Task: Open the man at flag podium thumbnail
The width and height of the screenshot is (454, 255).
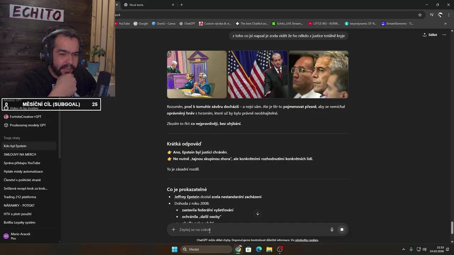Action: tap(258, 74)
